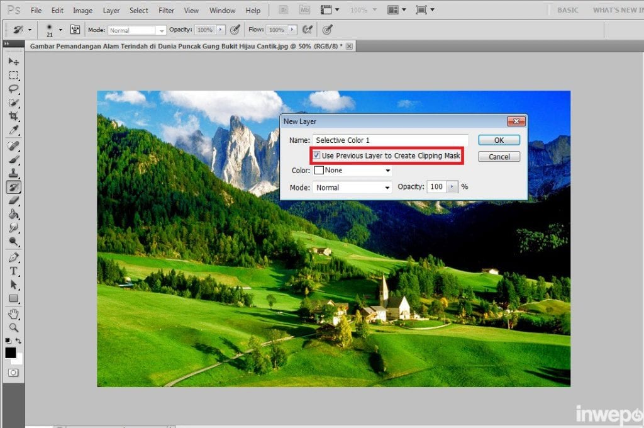Select the Eyedropper tool
Viewport: 644px width, 428px height.
[x=14, y=130]
